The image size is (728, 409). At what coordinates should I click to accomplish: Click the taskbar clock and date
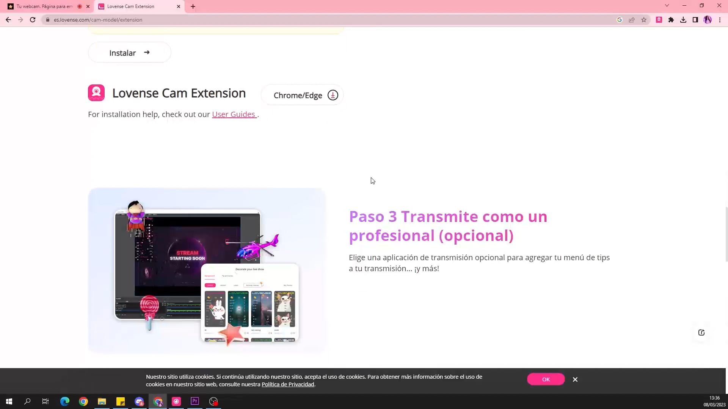714,401
